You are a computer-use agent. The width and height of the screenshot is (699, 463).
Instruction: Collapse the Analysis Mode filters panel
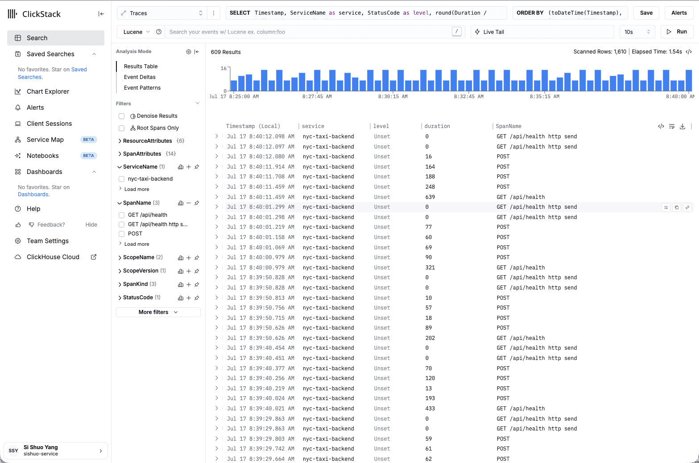(x=197, y=52)
